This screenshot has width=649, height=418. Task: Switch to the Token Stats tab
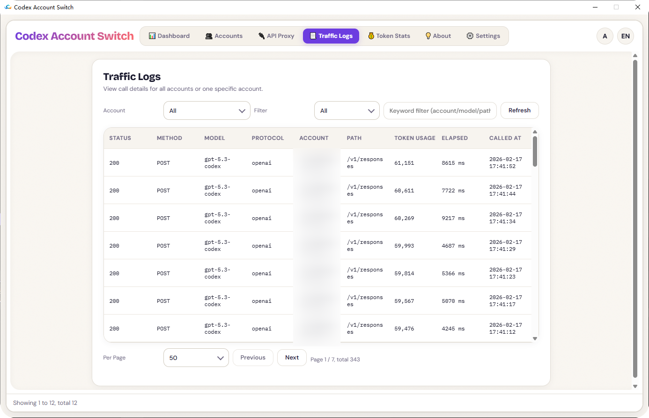click(x=389, y=36)
